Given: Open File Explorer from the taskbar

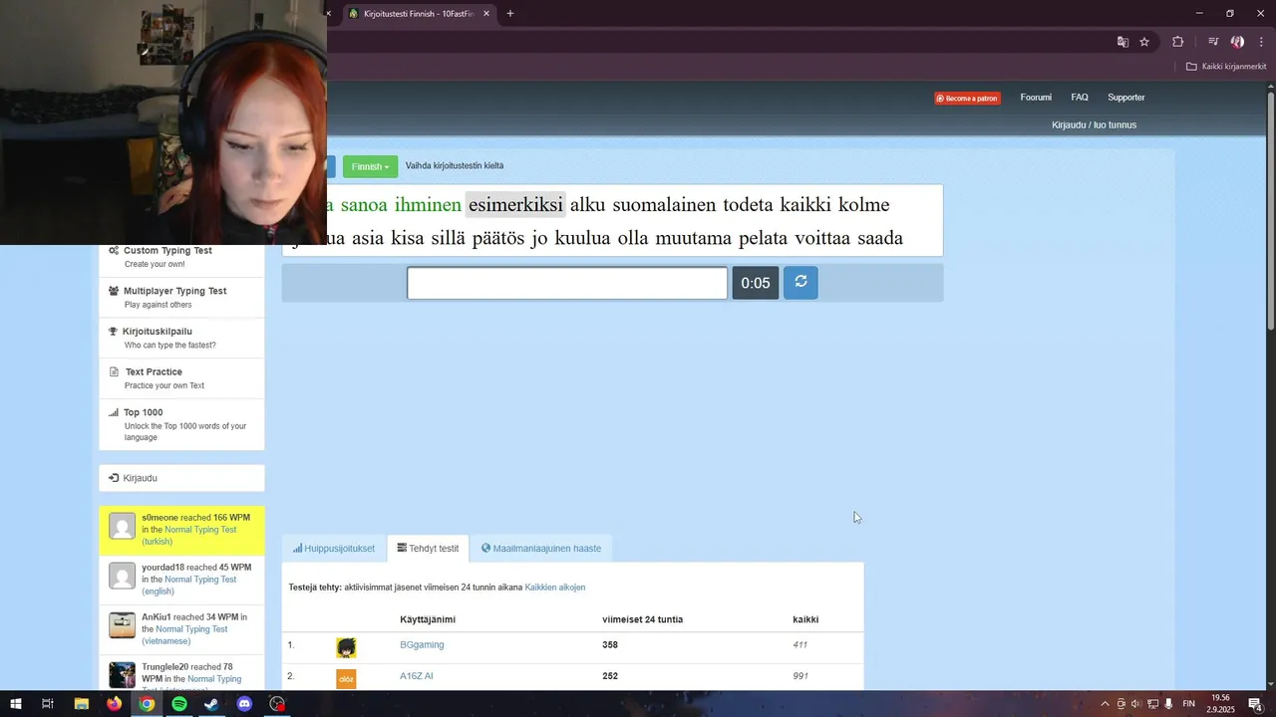Looking at the screenshot, I should 82,704.
